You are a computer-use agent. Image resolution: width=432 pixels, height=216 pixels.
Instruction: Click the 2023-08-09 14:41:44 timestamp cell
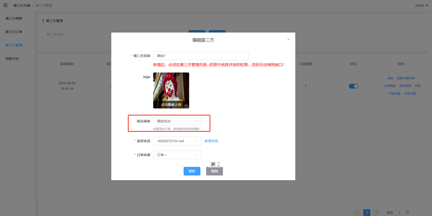67,86
